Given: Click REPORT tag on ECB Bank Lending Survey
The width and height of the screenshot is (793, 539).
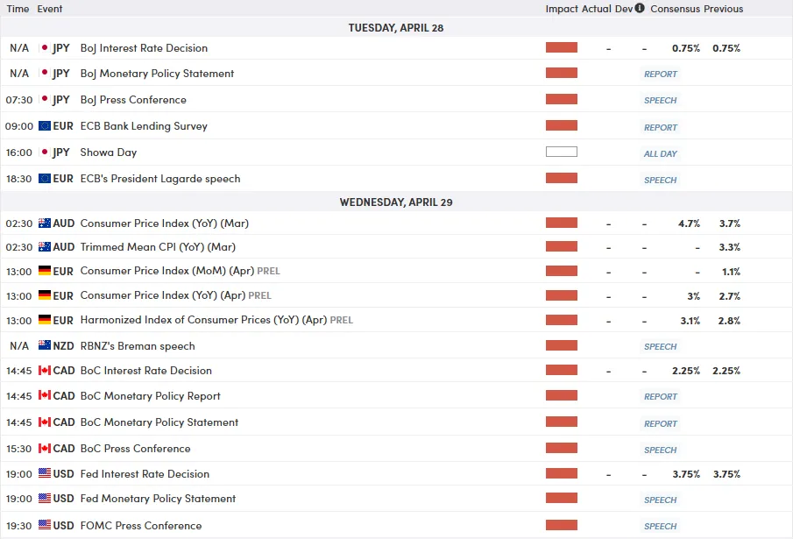Looking at the screenshot, I should 661,127.
